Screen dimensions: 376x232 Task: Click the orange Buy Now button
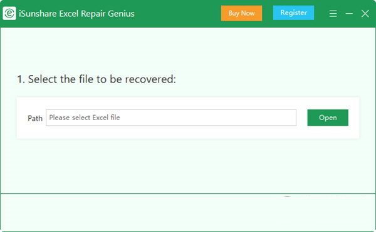click(241, 13)
